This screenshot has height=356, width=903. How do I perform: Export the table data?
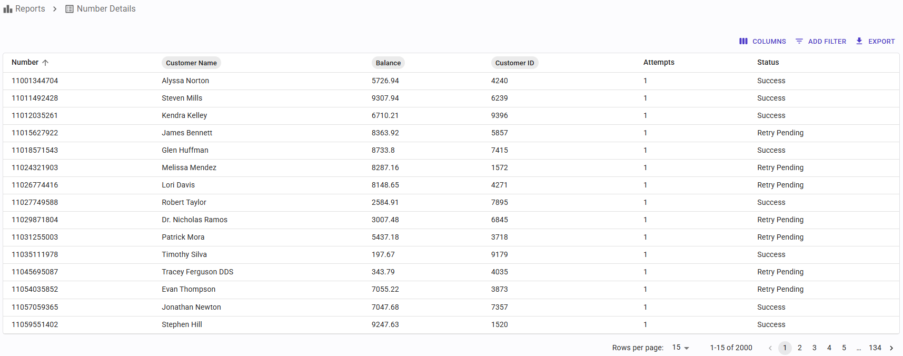[x=875, y=41]
